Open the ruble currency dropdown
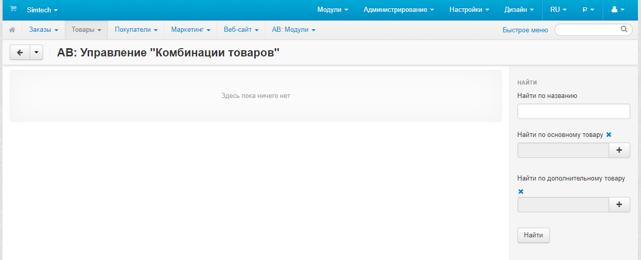641x260 pixels. (x=588, y=10)
